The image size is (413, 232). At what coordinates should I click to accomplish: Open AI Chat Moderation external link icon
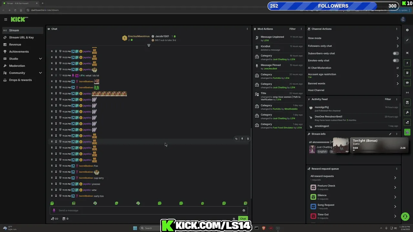click(398, 68)
